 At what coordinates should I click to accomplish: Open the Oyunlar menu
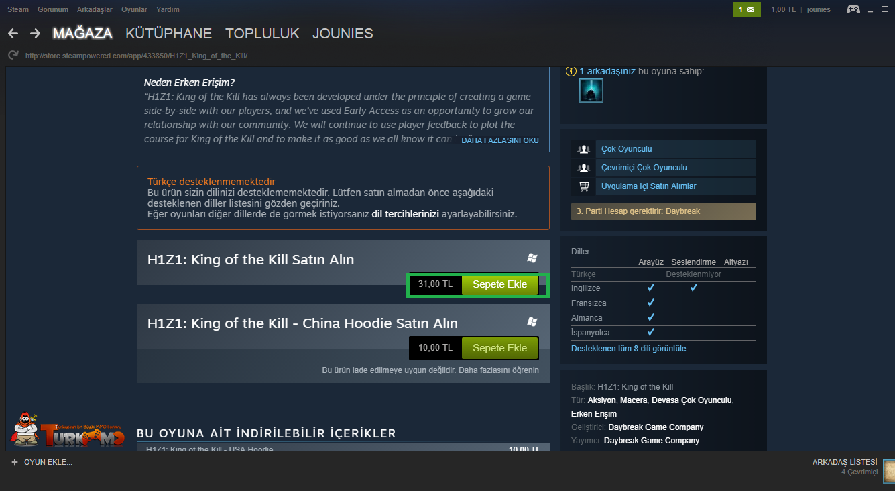134,9
